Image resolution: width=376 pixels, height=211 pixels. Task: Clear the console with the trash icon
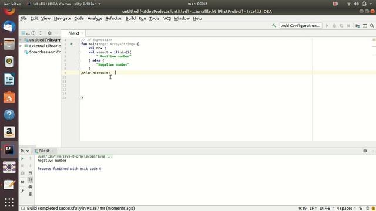31,194
